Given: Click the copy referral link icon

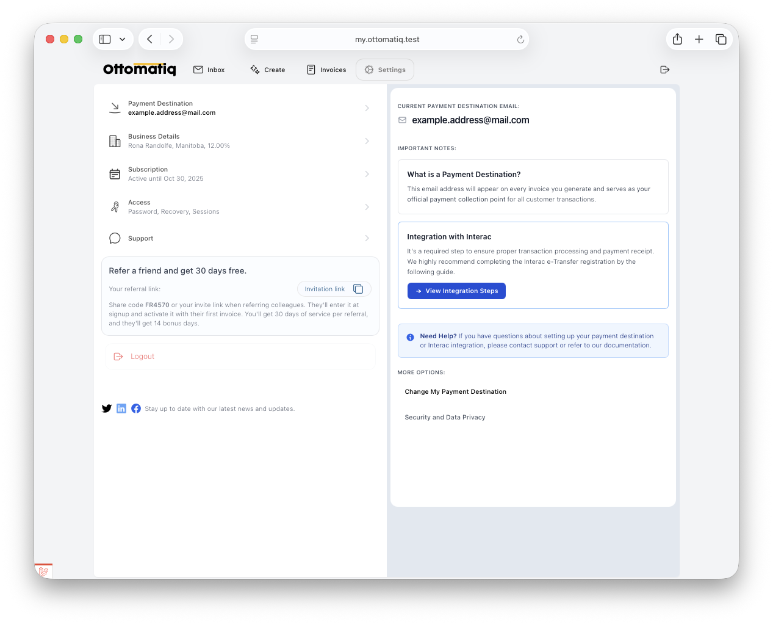Looking at the screenshot, I should click(x=358, y=289).
